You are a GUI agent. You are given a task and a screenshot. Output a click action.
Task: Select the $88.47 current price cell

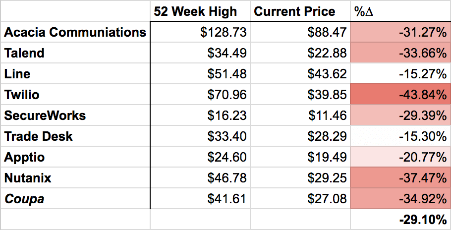click(300, 32)
